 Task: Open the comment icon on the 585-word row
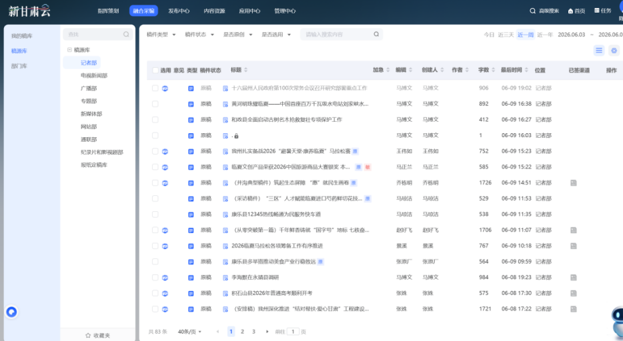point(165,167)
